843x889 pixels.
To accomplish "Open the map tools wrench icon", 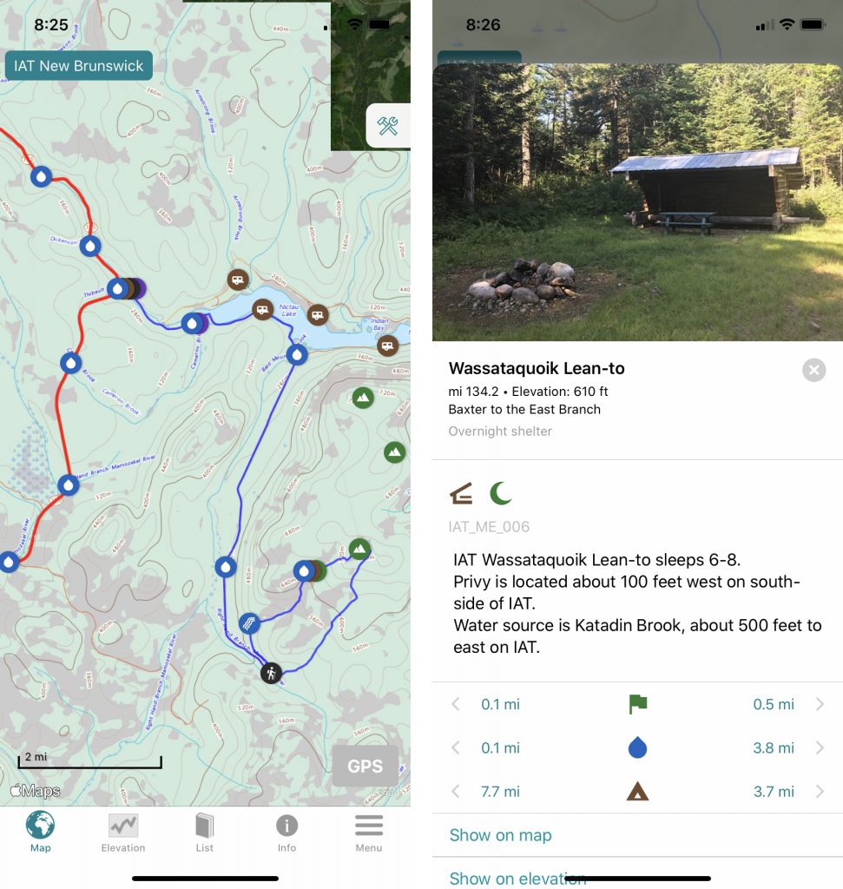I will pos(388,126).
